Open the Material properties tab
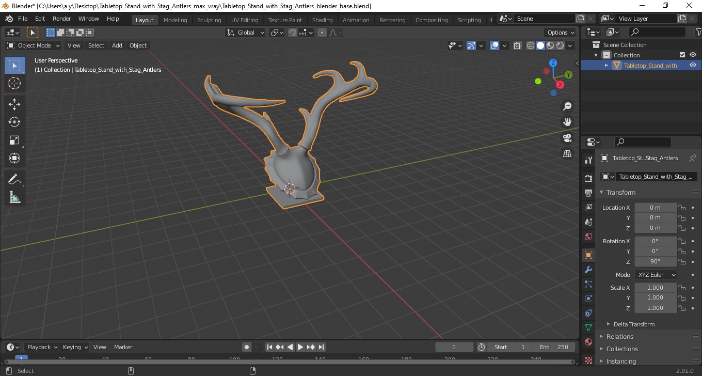Image resolution: width=702 pixels, height=376 pixels. (x=588, y=342)
